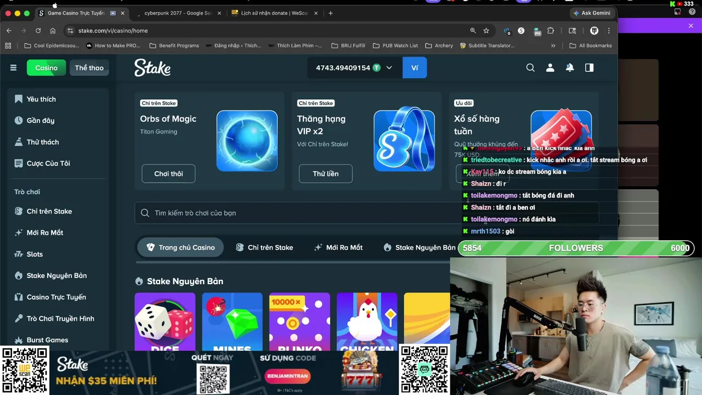
Task: Reload the current page
Action: point(38,31)
